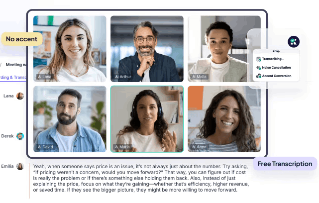Click the Transcribing status icon
The width and height of the screenshot is (319, 203).
(258, 59)
